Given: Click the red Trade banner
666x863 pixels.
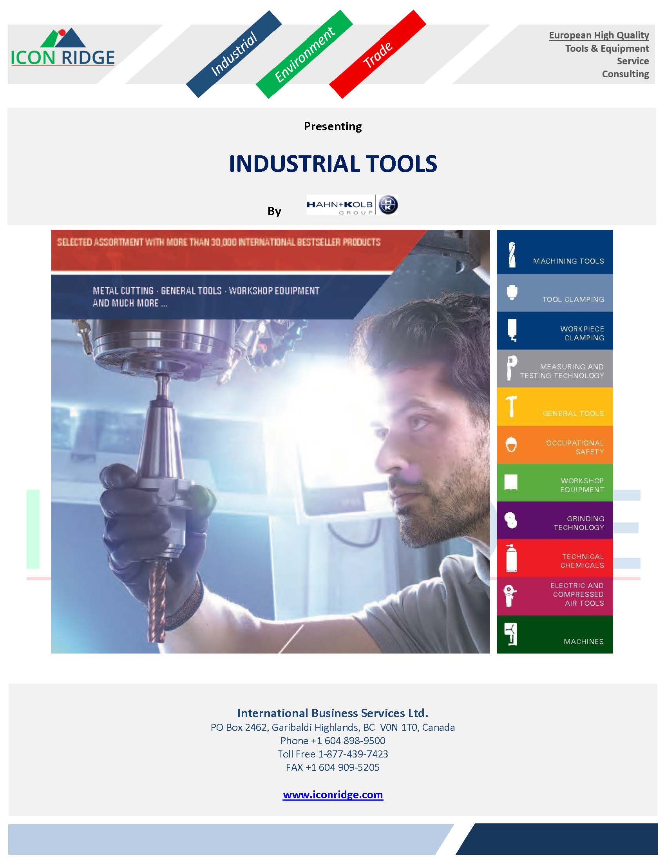Looking at the screenshot, I should [x=378, y=55].
